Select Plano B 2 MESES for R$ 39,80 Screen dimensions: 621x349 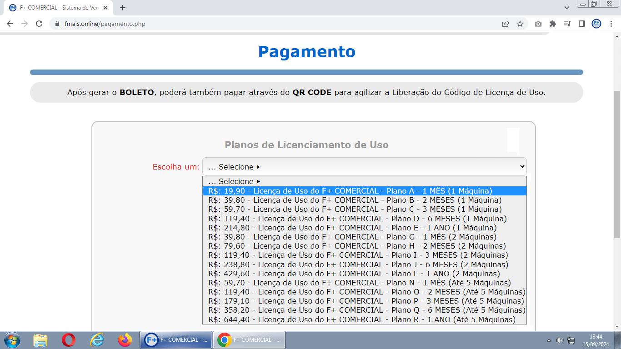tap(364, 200)
